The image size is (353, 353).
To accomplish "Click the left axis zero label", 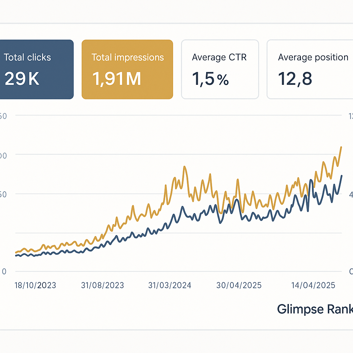I will pos(3,271).
